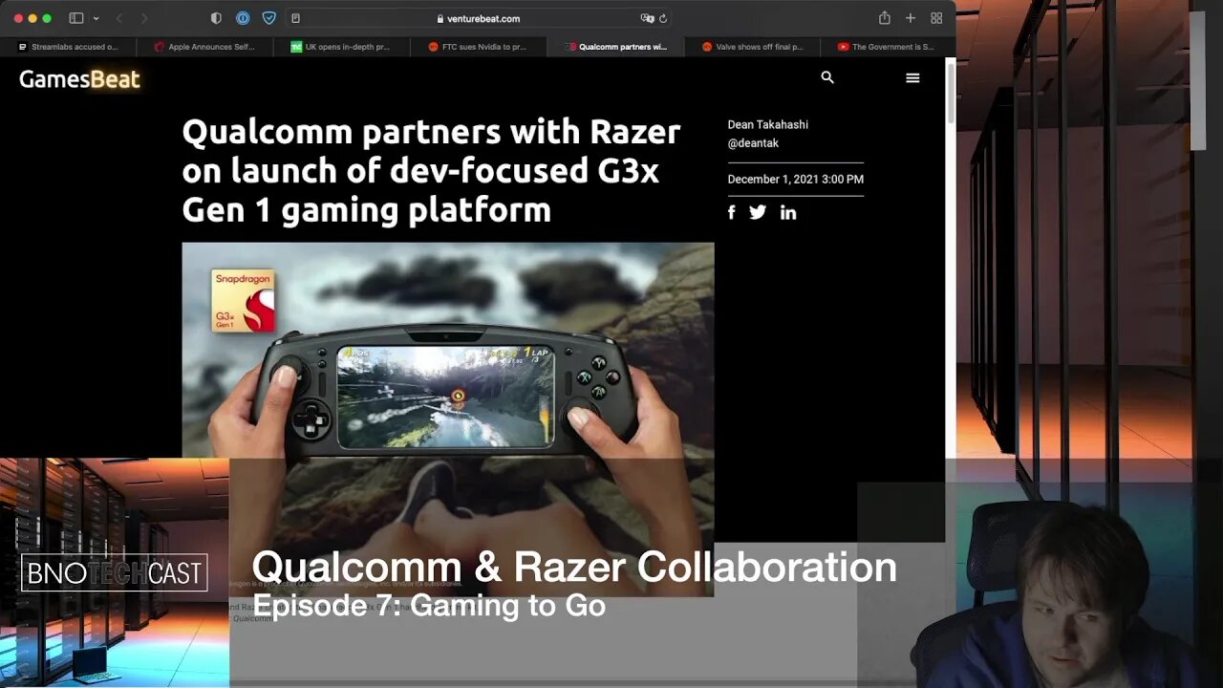Click the translate icon in address bar
Viewport: 1223px width, 688px height.
[647, 18]
